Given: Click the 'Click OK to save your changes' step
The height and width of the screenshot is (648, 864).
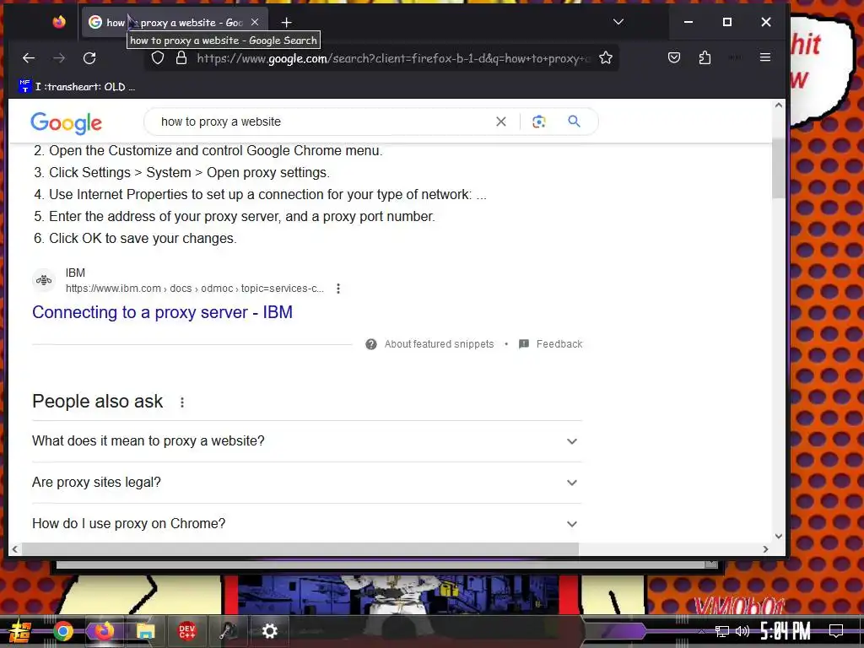Looking at the screenshot, I should tap(143, 239).
